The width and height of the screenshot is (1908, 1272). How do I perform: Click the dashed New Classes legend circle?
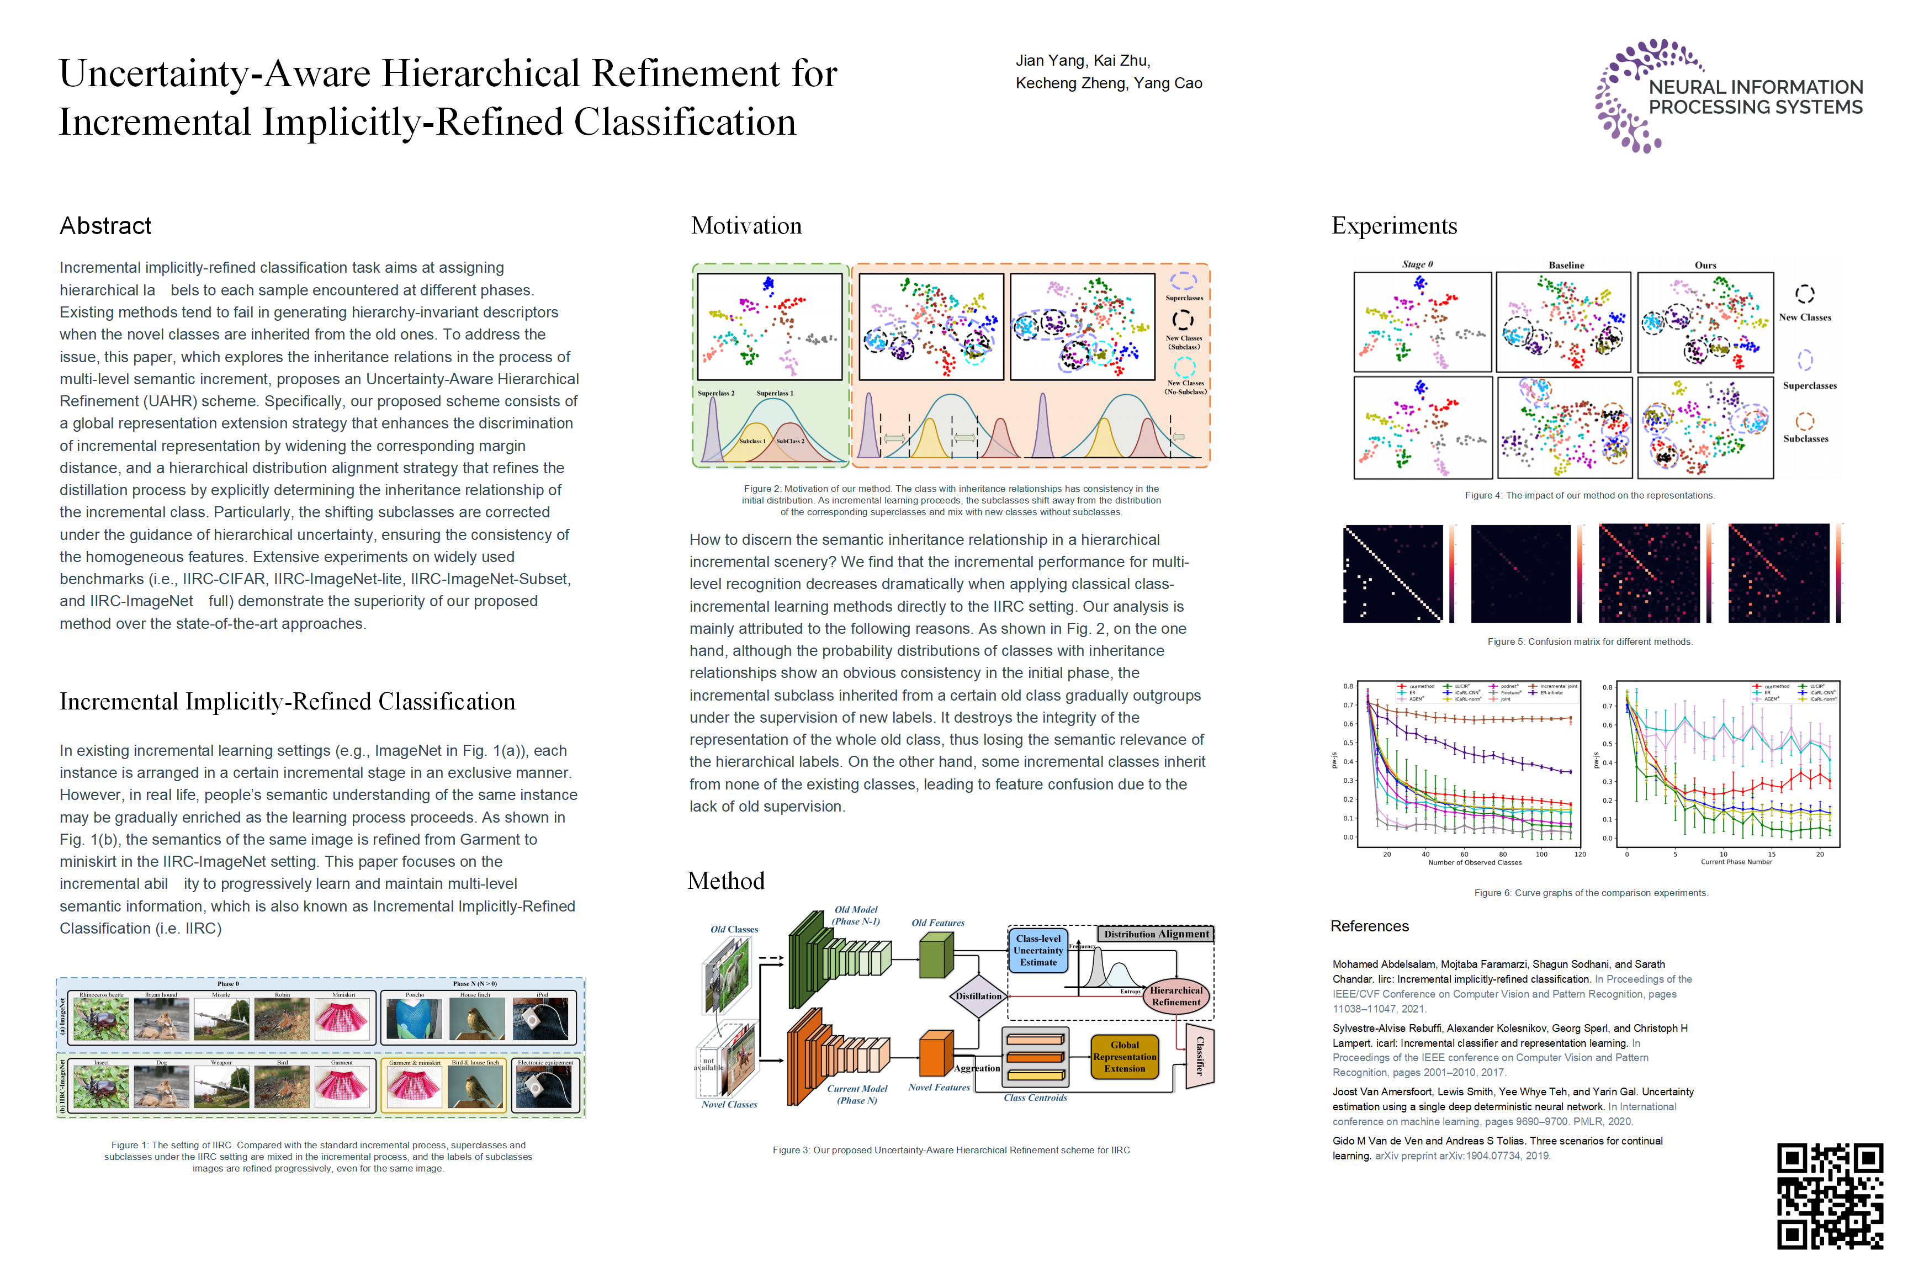[x=1804, y=294]
